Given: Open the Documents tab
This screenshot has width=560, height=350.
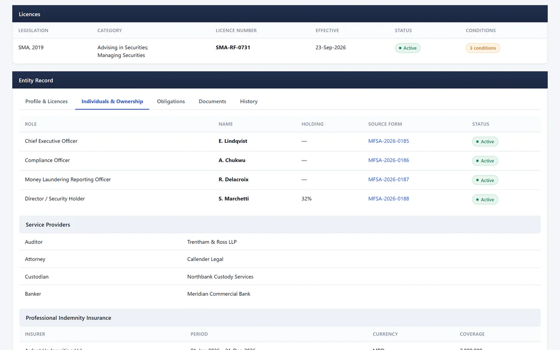Looking at the screenshot, I should (x=212, y=101).
